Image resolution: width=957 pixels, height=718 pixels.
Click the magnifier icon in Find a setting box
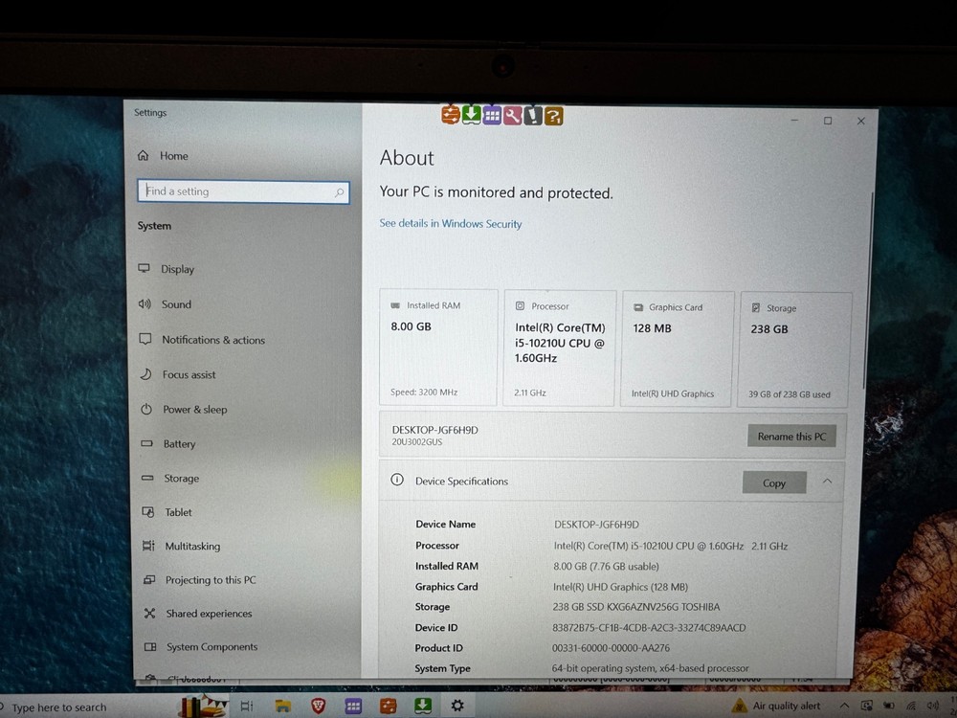[x=340, y=192]
